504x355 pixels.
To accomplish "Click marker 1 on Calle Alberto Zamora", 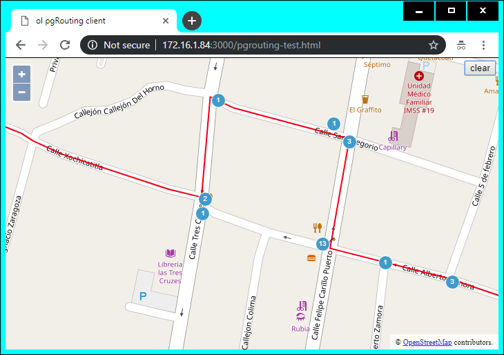I will 385,262.
